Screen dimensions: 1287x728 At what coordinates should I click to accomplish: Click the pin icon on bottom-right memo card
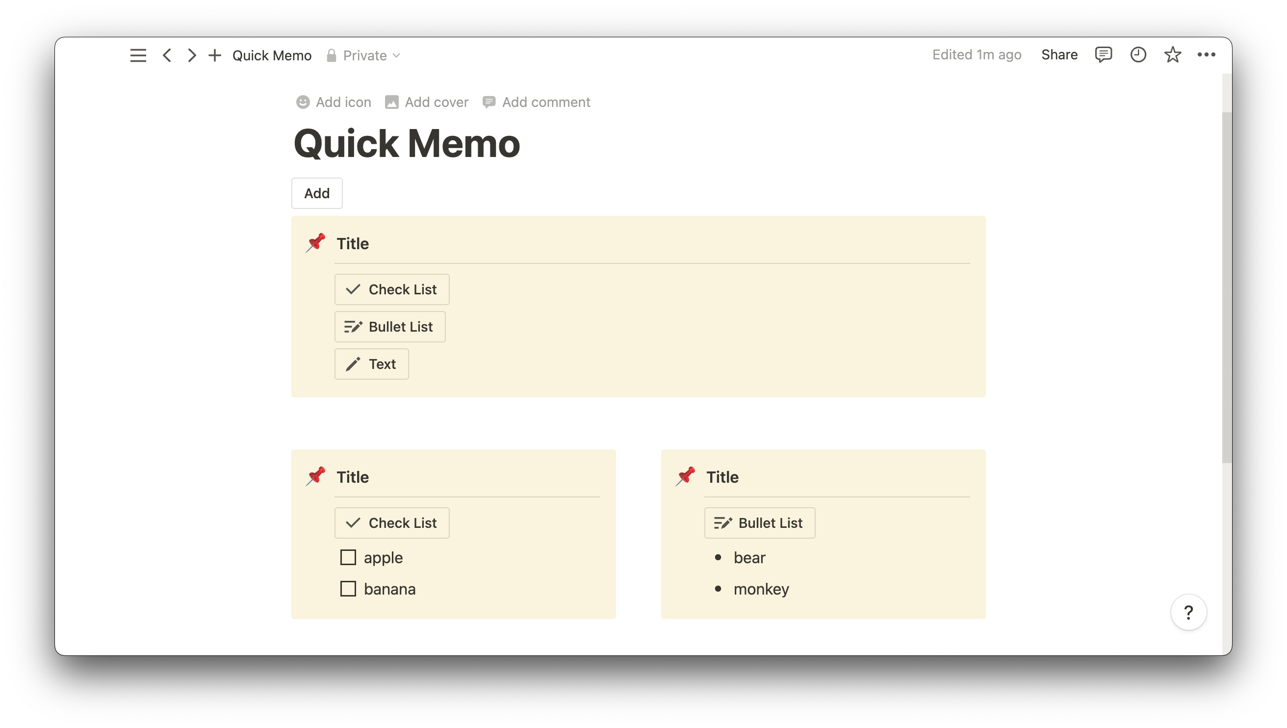pyautogui.click(x=686, y=476)
